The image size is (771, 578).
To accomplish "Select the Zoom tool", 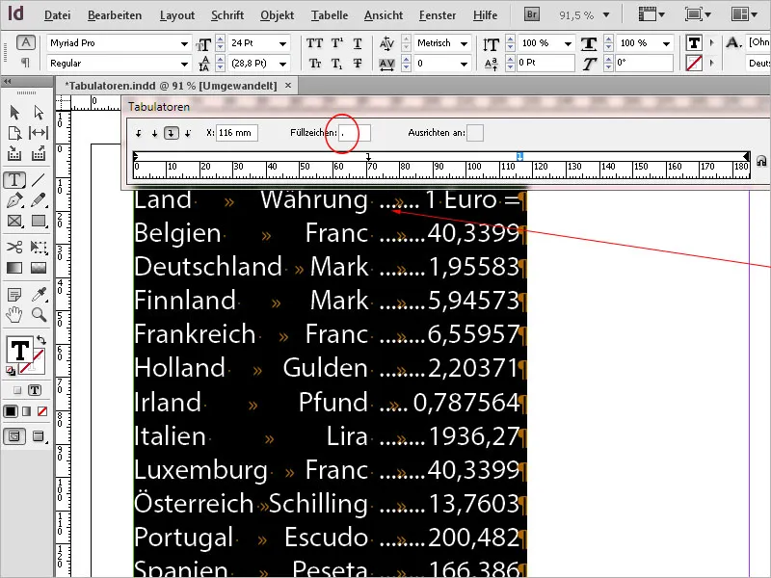I will coord(38,316).
